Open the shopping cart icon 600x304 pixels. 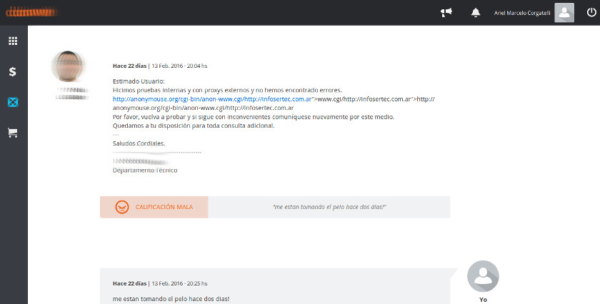coord(13,133)
